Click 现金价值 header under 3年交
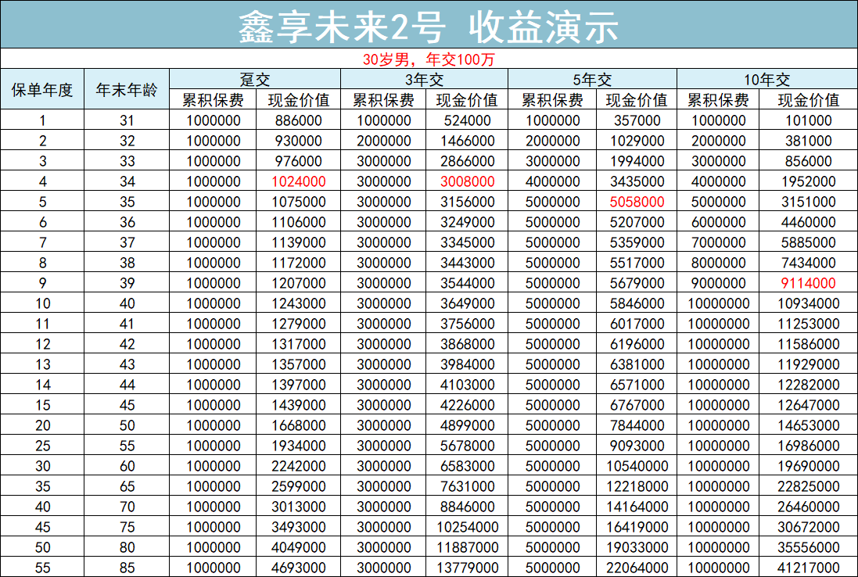This screenshot has width=858, height=577. coord(467,100)
